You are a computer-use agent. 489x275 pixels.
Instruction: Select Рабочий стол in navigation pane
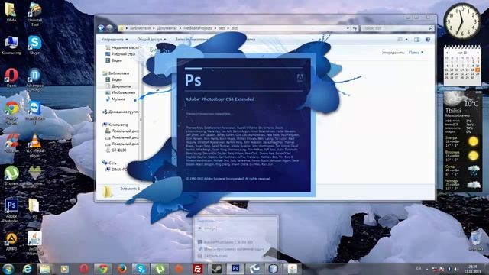click(121, 54)
